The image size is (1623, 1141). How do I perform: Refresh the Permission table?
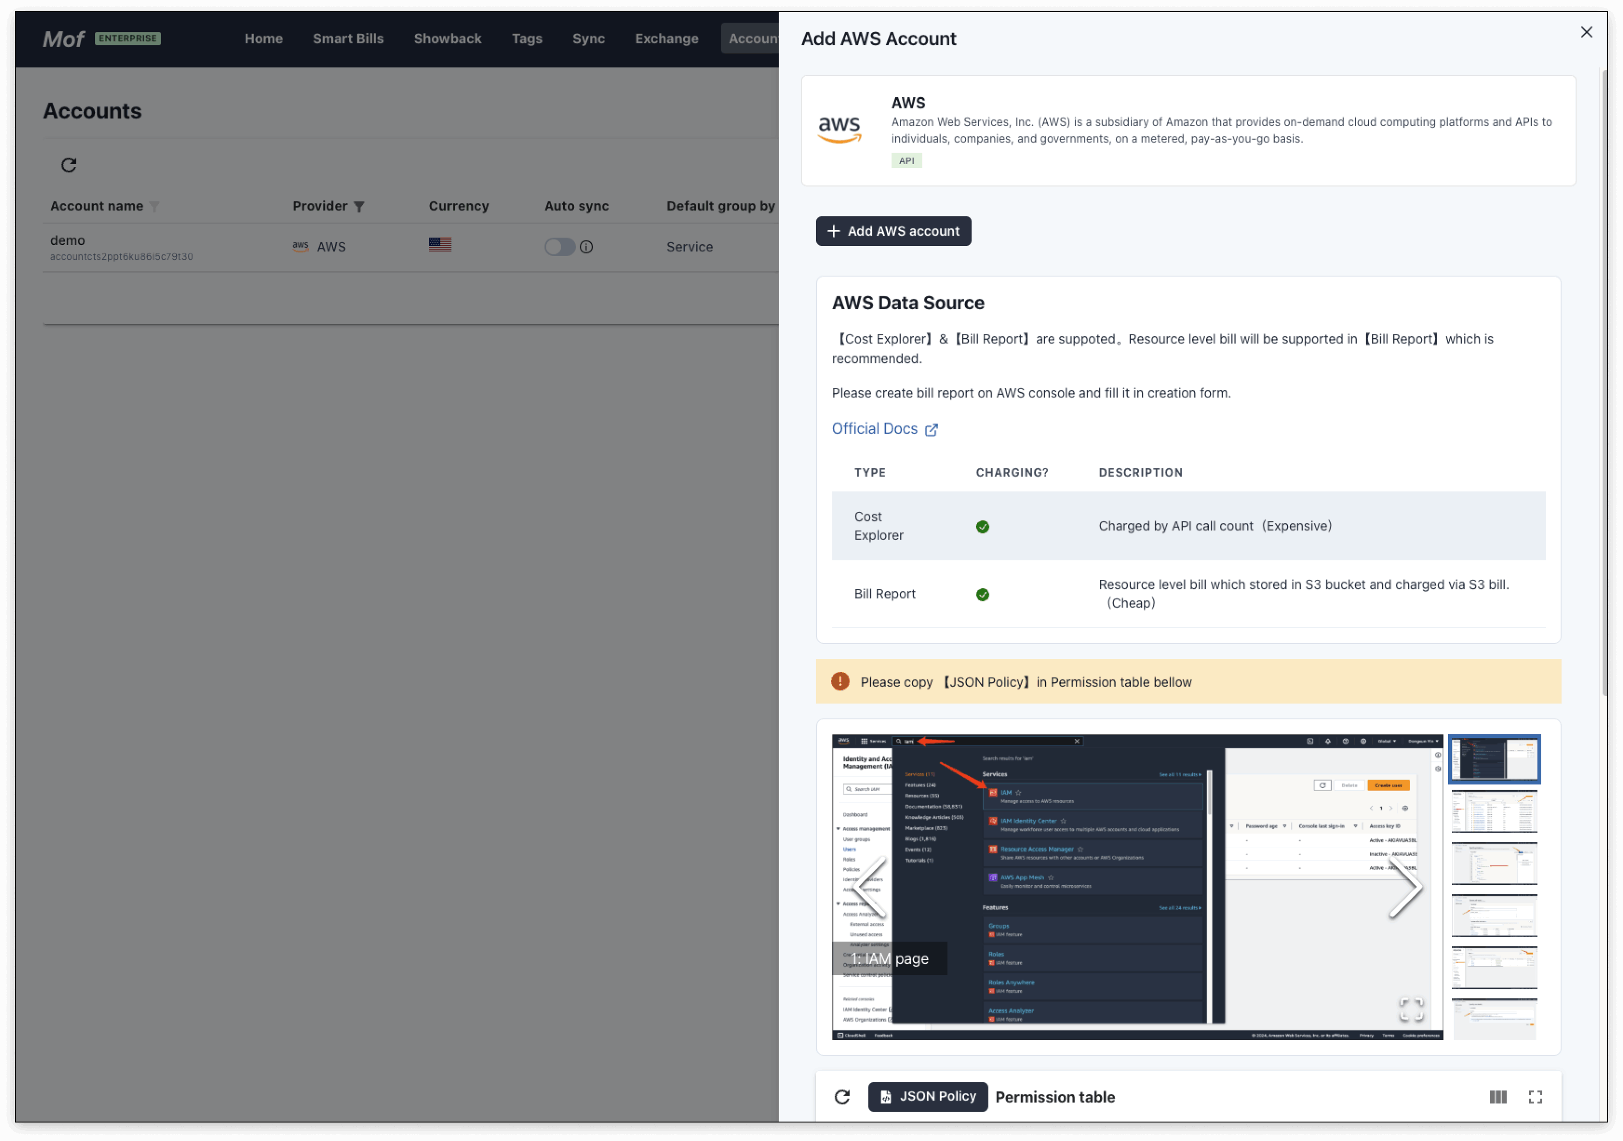(x=842, y=1097)
